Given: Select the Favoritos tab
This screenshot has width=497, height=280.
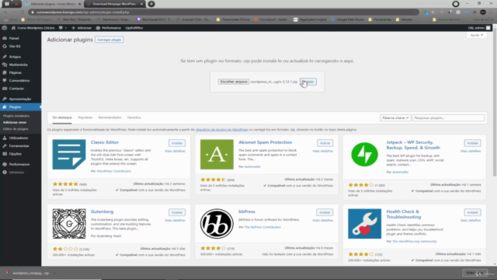Looking at the screenshot, I should [x=134, y=117].
